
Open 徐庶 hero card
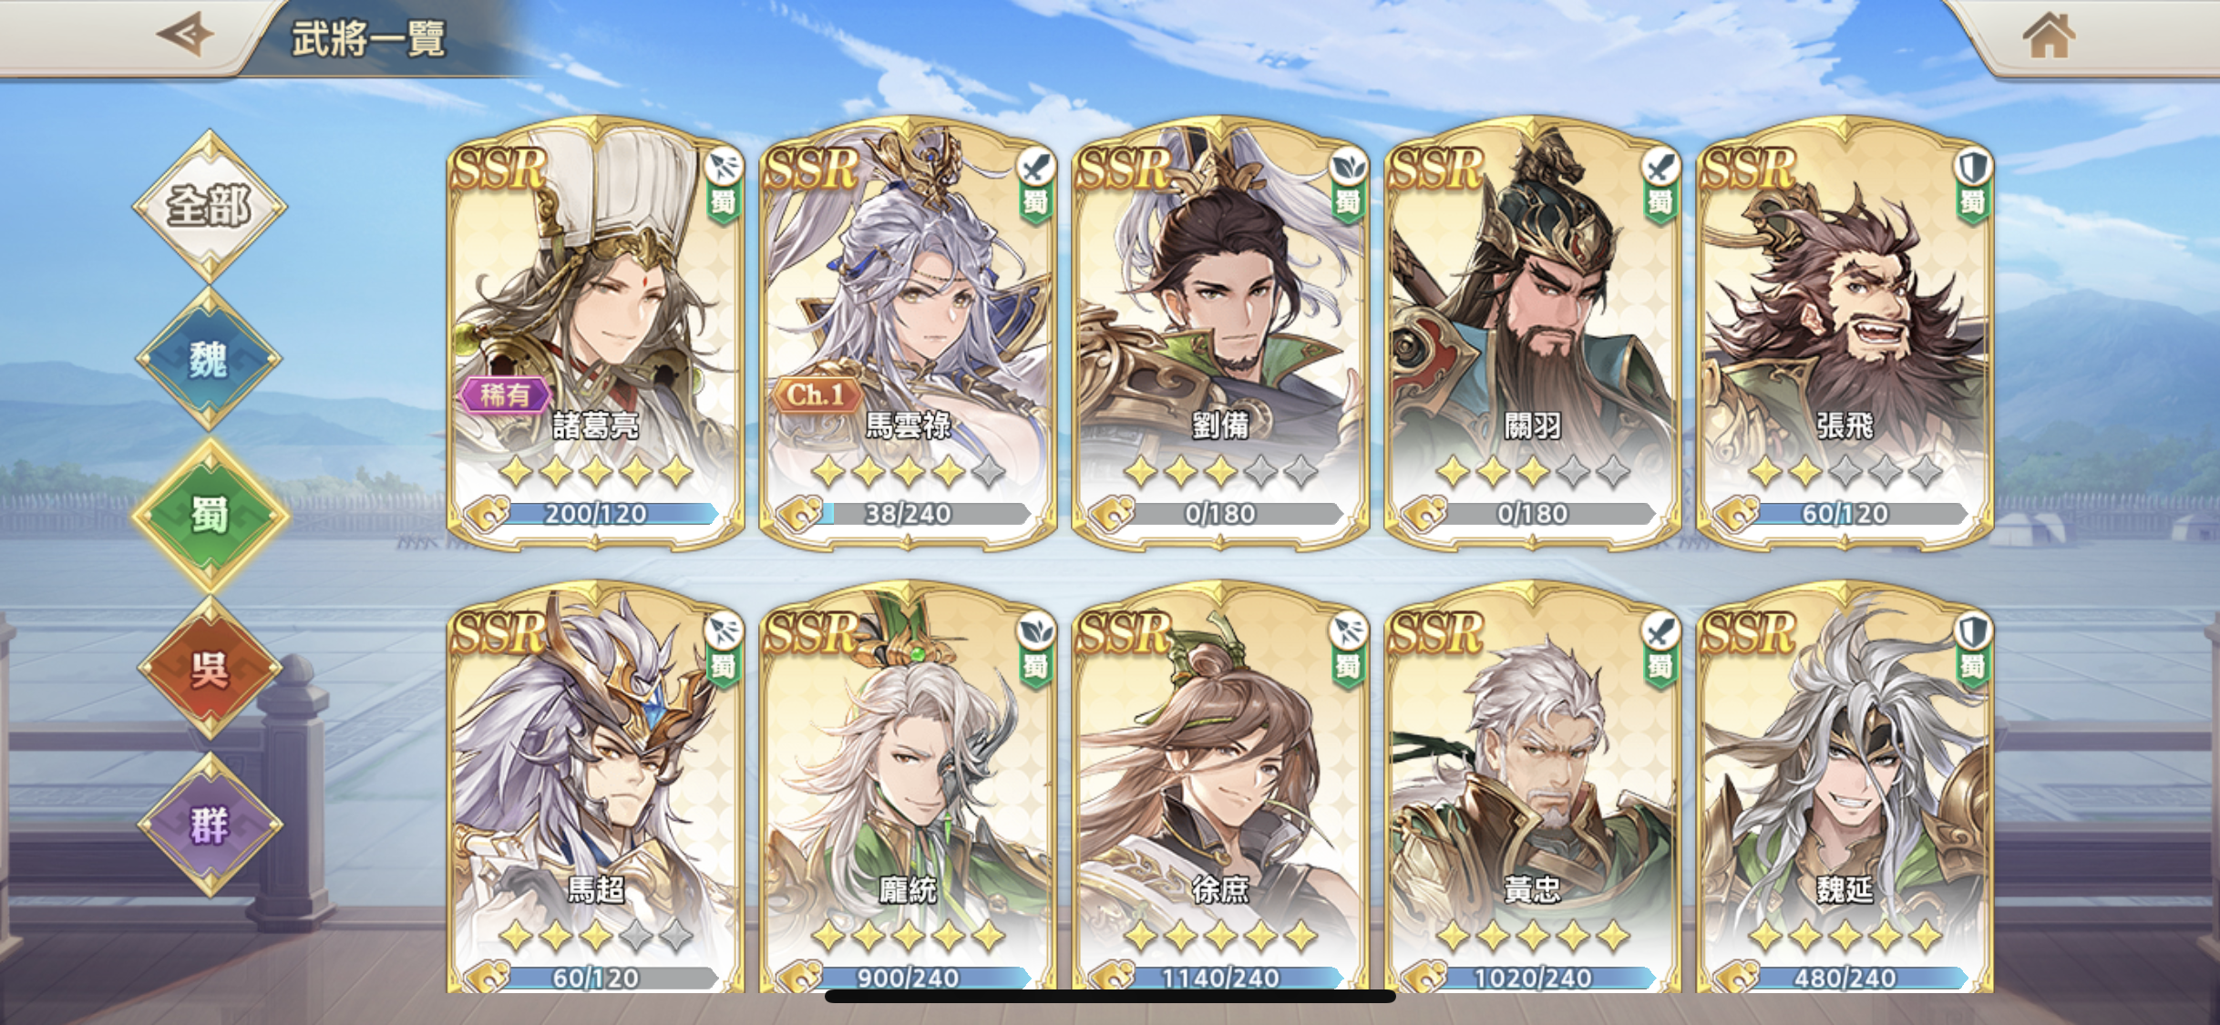click(x=1220, y=789)
